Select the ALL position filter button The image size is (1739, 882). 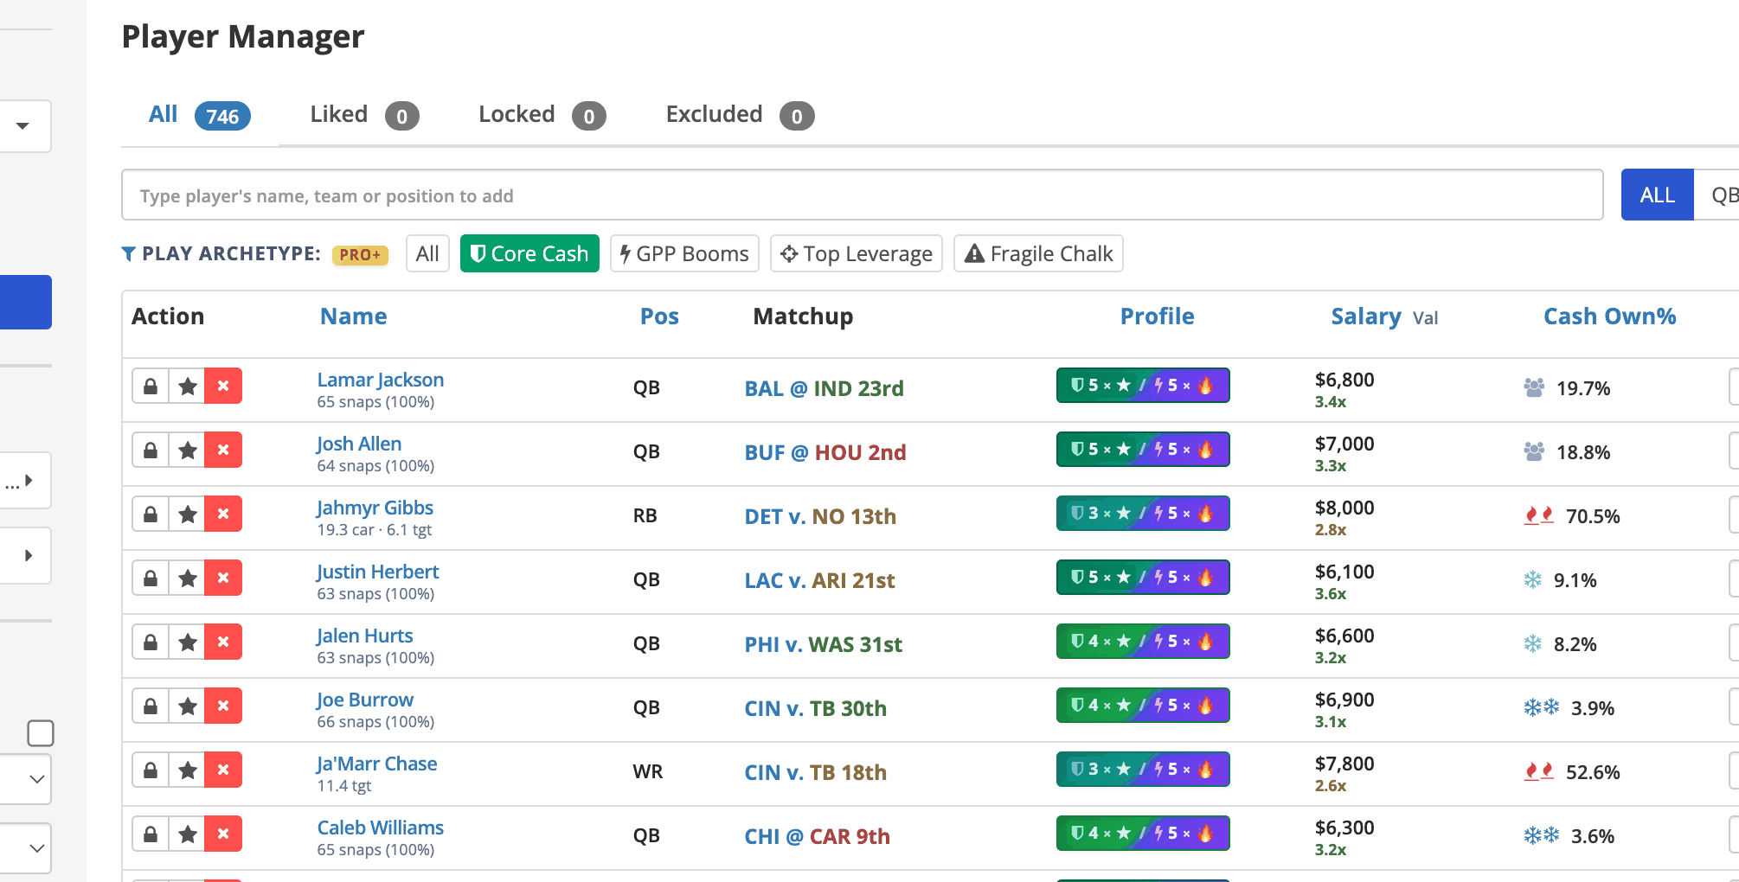(1657, 195)
